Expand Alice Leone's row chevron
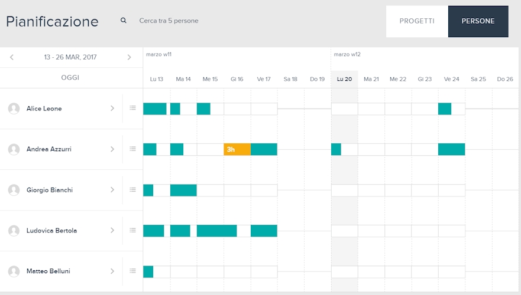521x295 pixels. tap(112, 109)
